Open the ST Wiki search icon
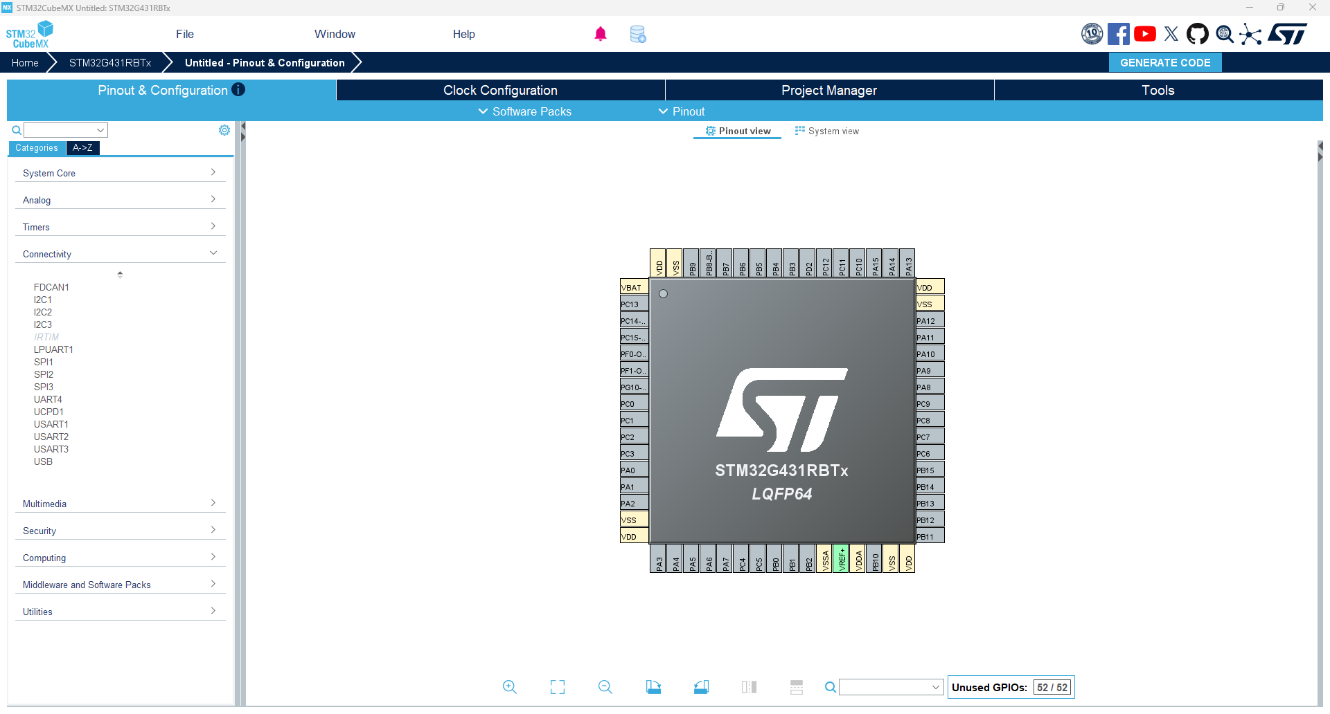Viewport: 1330px width, 714px height. tap(1224, 34)
